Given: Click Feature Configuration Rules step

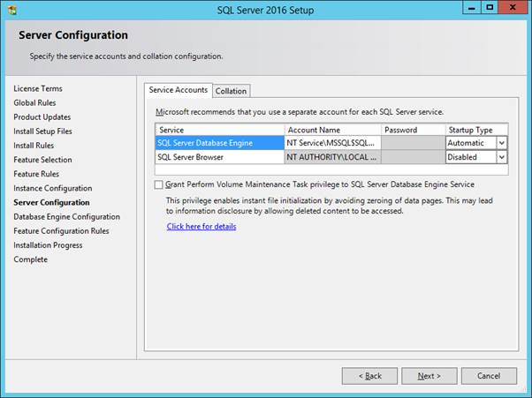Looking at the screenshot, I should pyautogui.click(x=61, y=231).
